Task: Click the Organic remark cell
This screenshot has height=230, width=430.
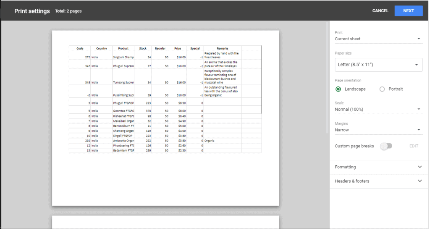Action: coord(223,141)
